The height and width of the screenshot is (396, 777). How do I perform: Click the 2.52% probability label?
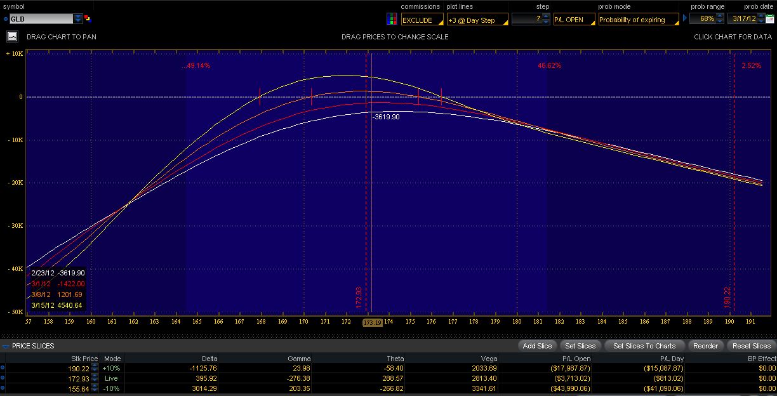pyautogui.click(x=751, y=65)
